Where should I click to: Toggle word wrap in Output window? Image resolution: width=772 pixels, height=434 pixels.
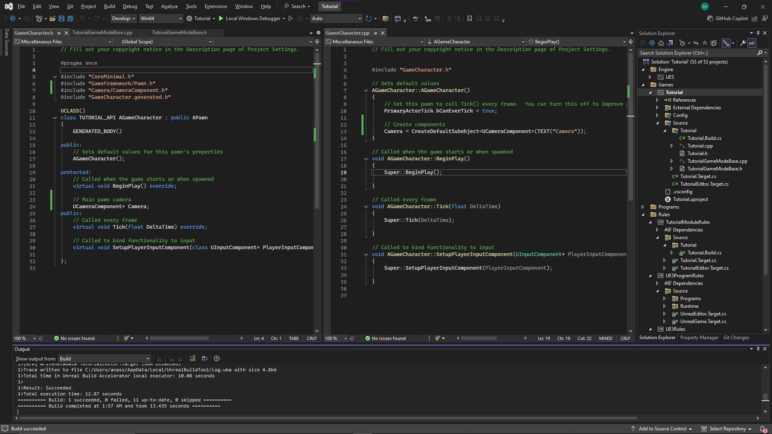(x=205, y=358)
